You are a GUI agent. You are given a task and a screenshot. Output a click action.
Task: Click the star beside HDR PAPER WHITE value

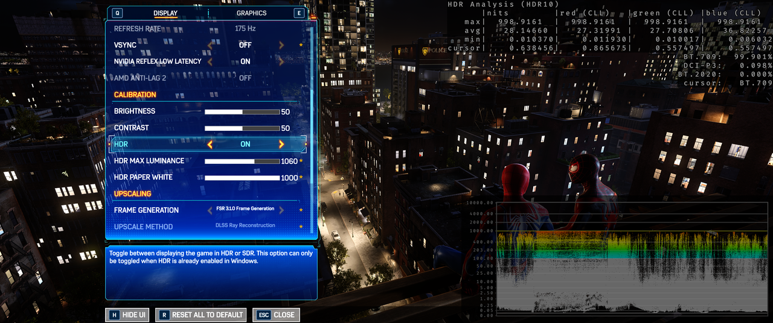(x=301, y=178)
